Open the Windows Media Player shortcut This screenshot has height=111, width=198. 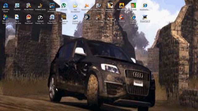click(x=52, y=17)
